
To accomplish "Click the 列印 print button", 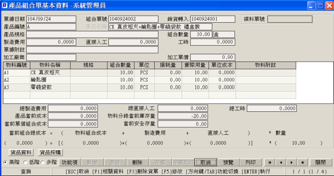I will coord(251,162).
